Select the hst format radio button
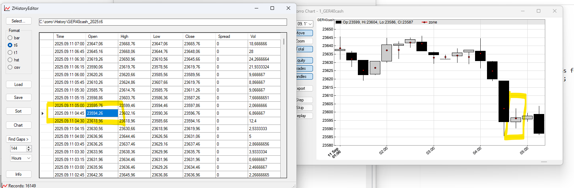The image size is (574, 188). (10, 60)
